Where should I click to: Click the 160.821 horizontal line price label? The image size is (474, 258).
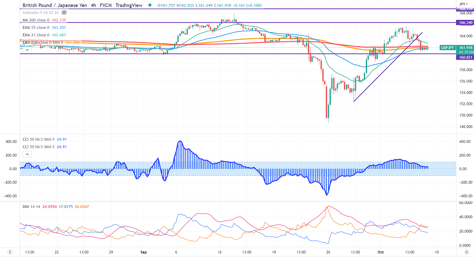(466, 57)
